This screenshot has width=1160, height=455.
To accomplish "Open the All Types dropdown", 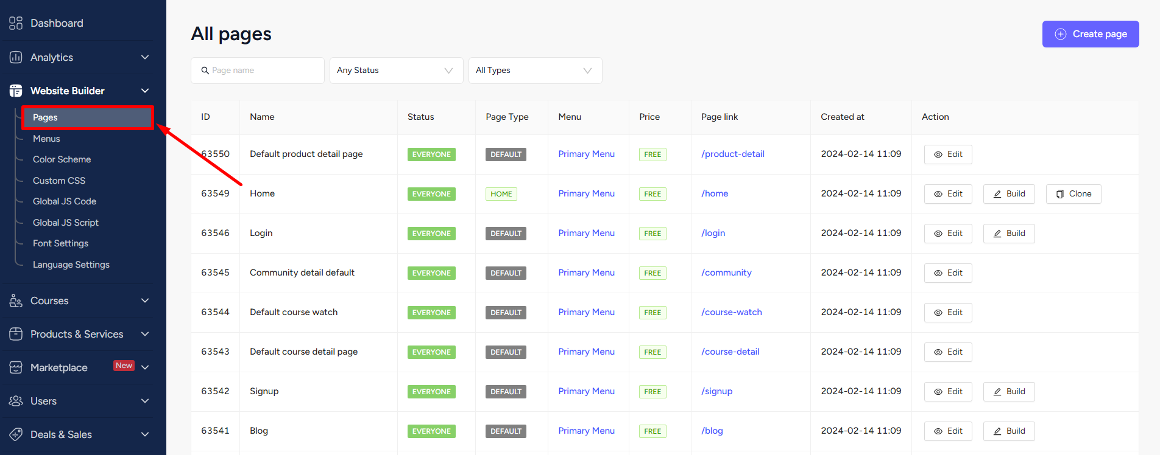I will (536, 71).
